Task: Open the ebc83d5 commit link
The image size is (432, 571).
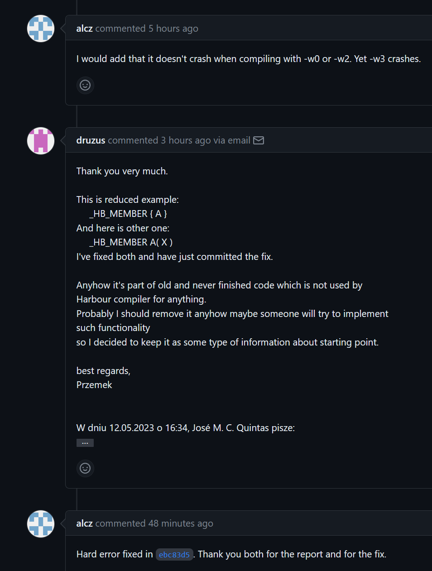Action: tap(174, 555)
